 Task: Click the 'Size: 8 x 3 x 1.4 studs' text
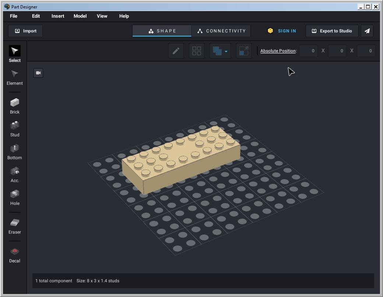point(98,281)
